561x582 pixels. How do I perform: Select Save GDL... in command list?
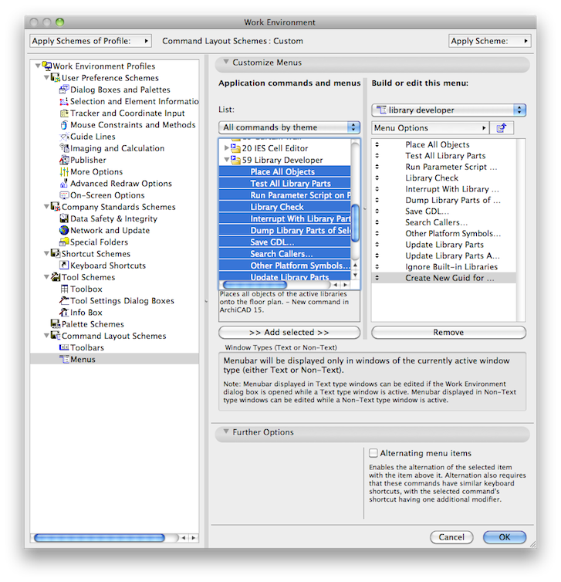pos(285,242)
